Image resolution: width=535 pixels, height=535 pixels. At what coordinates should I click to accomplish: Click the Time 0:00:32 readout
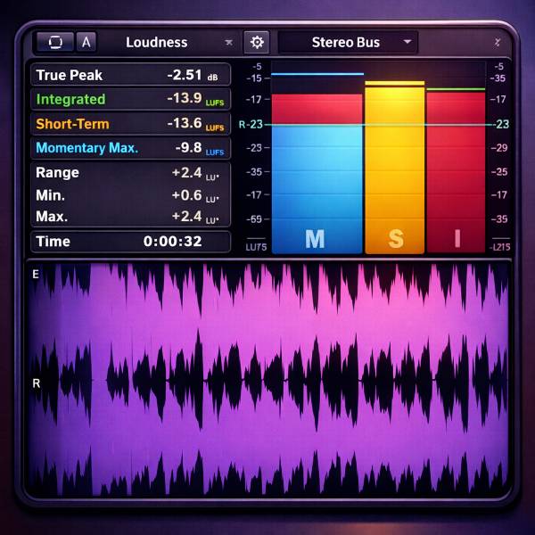click(x=131, y=242)
